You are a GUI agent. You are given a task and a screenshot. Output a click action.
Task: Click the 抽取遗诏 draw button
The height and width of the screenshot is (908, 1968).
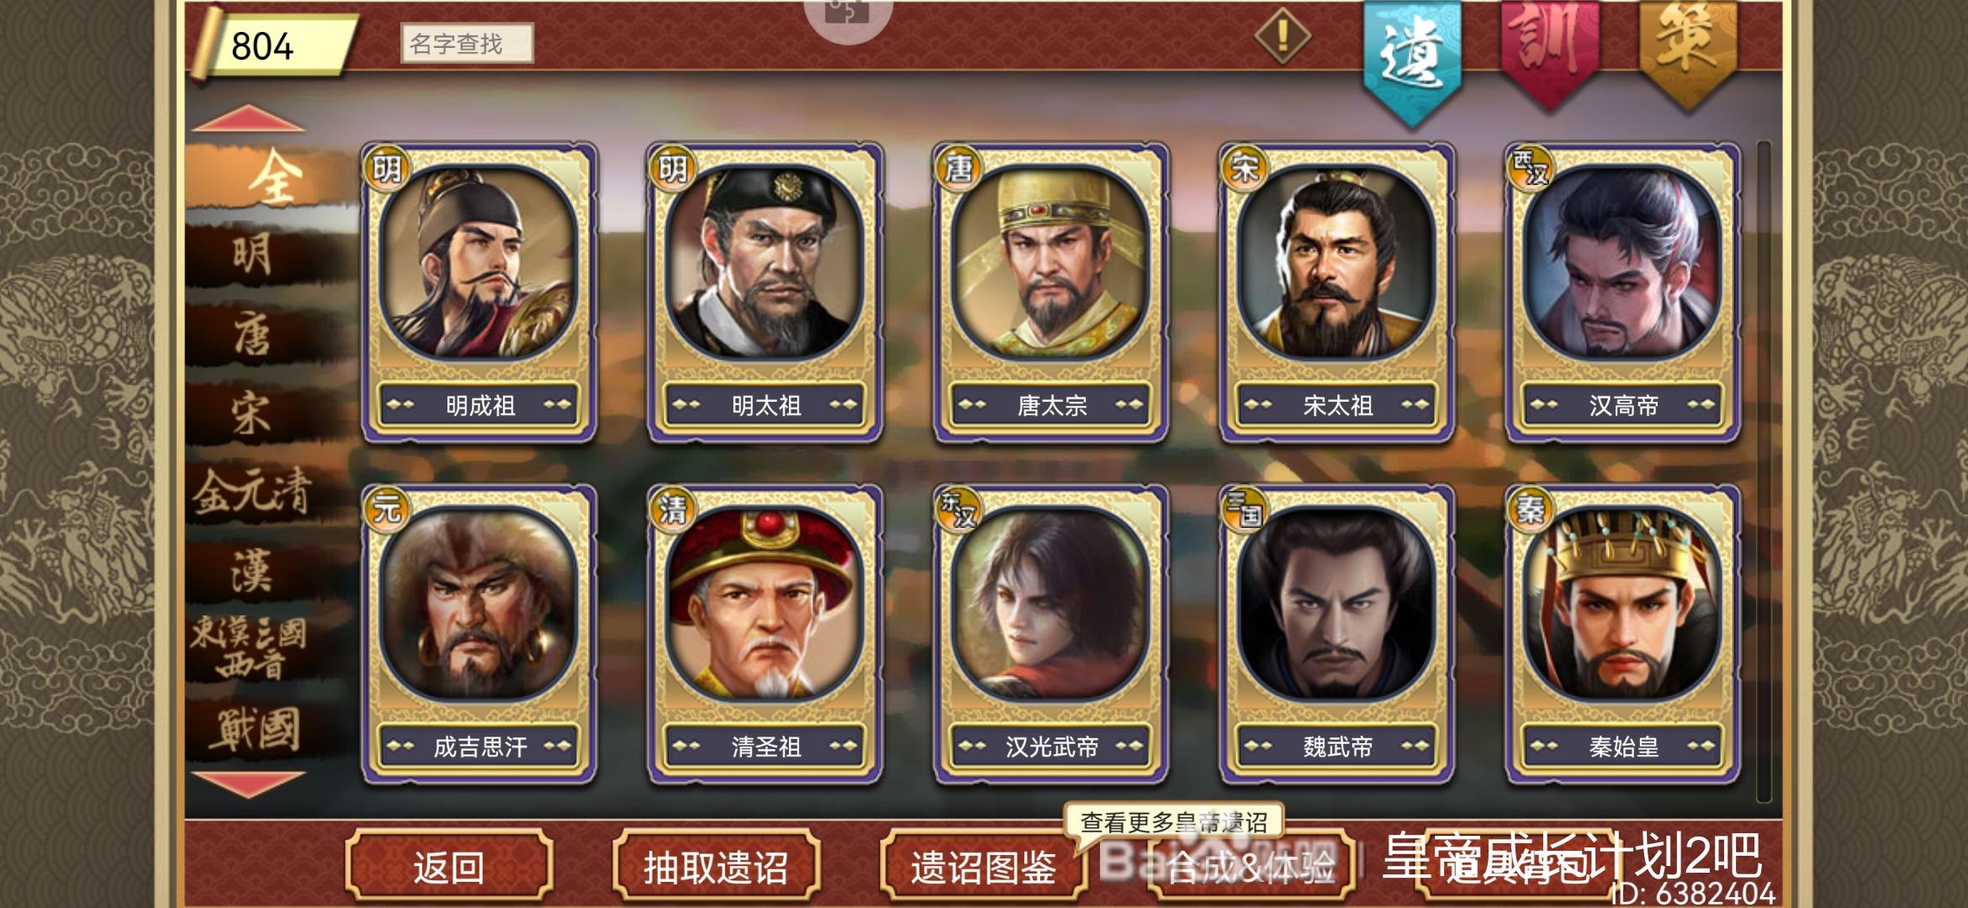click(716, 866)
